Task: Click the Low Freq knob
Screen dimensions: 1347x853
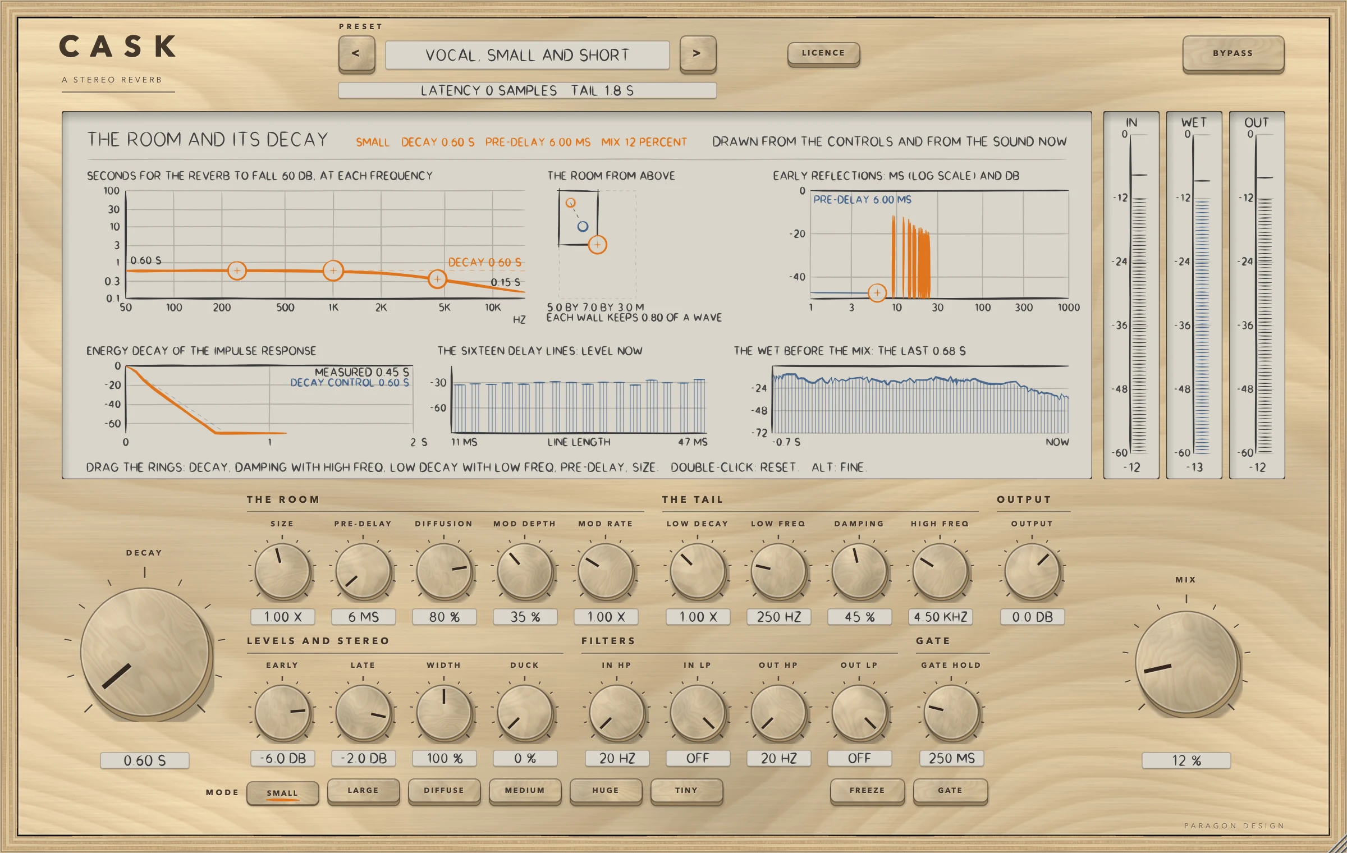Action: pos(778,571)
